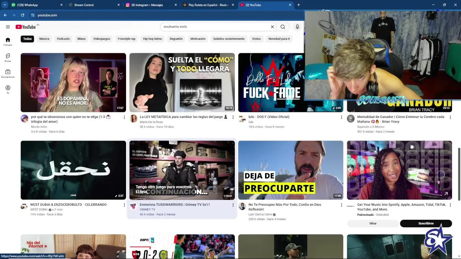Select the Novedad para ti chip
The image size is (461, 259).
pyautogui.click(x=279, y=39)
